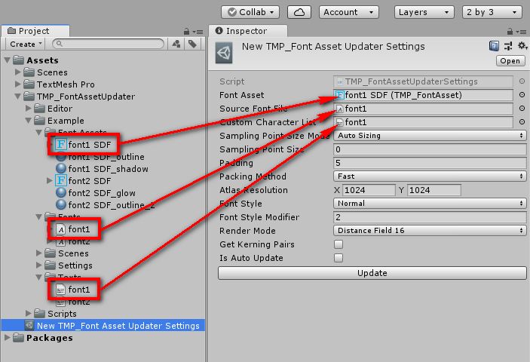Viewport: 530px width, 362px height.
Task: Collapse the Example folder
Action: pyautogui.click(x=29, y=121)
